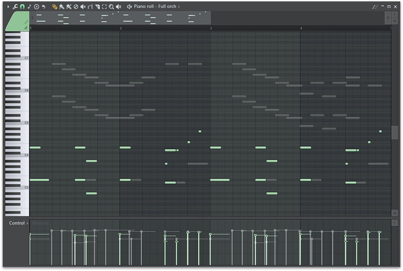Select the Delete tool
Viewport: 403px width, 271px height.
pyautogui.click(x=76, y=7)
